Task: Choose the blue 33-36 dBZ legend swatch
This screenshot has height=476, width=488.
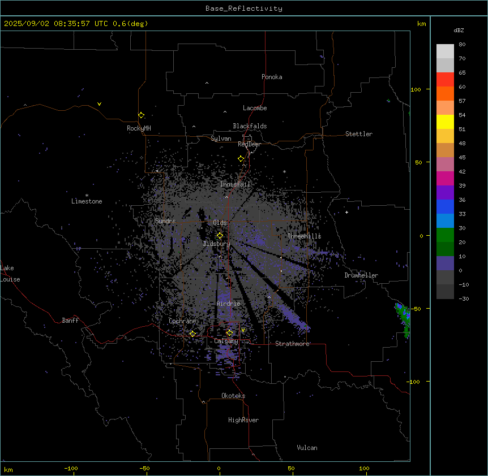Action: [x=445, y=206]
